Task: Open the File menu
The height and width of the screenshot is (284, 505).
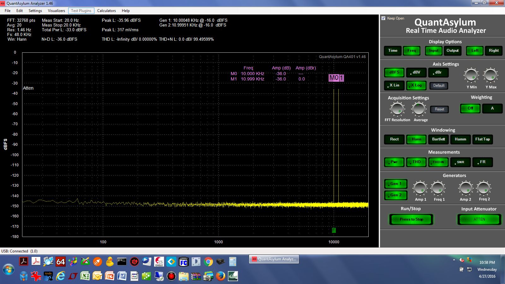Action: pos(8,11)
